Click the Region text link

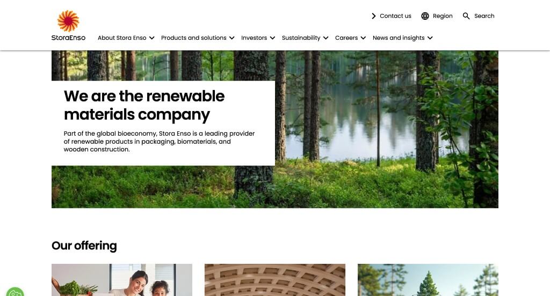point(443,16)
